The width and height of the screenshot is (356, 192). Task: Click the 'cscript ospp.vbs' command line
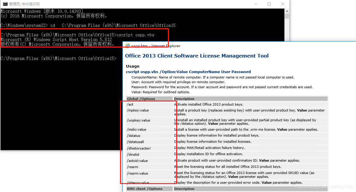coord(77,35)
